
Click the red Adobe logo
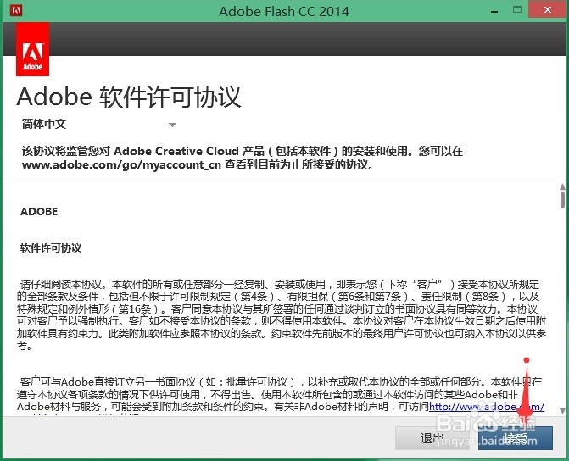(33, 49)
